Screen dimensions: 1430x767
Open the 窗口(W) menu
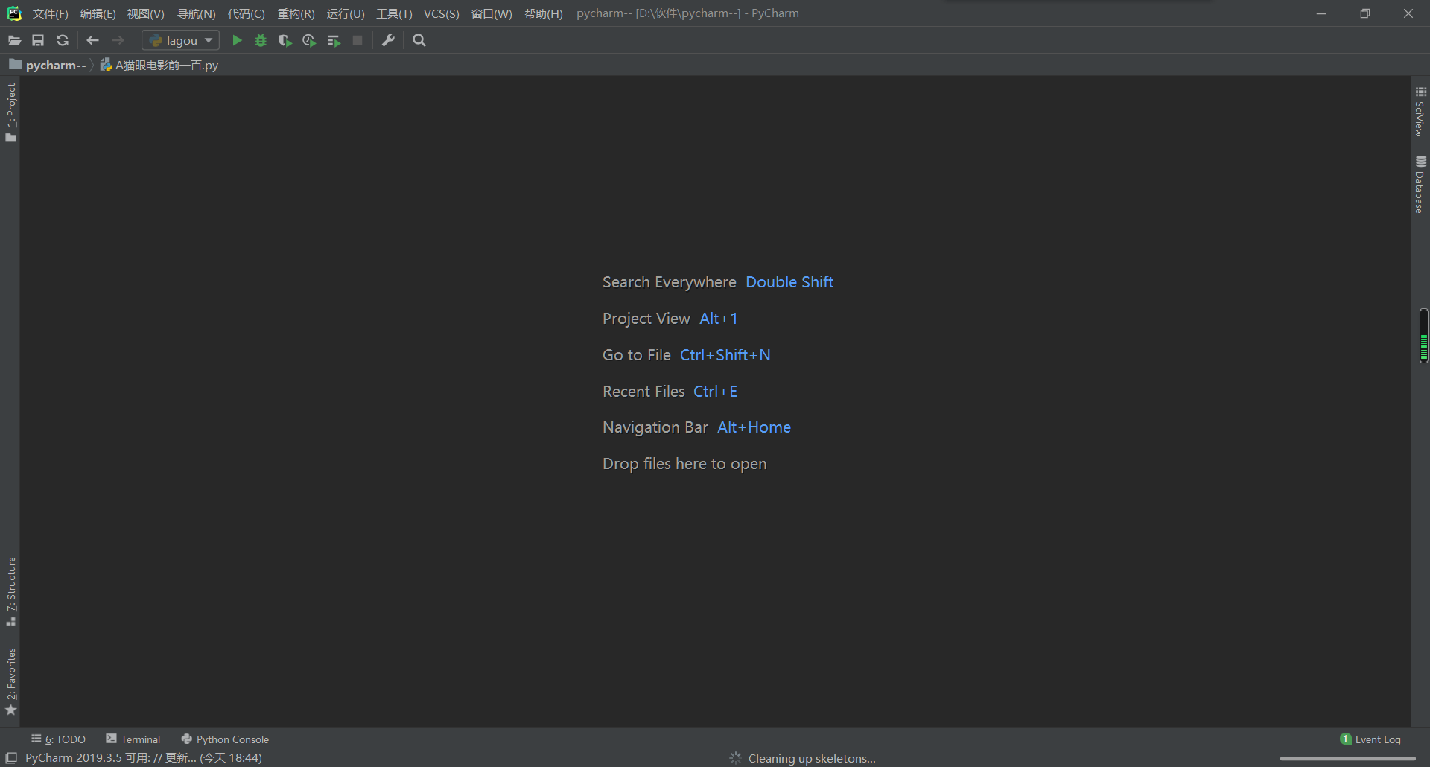(x=492, y=14)
